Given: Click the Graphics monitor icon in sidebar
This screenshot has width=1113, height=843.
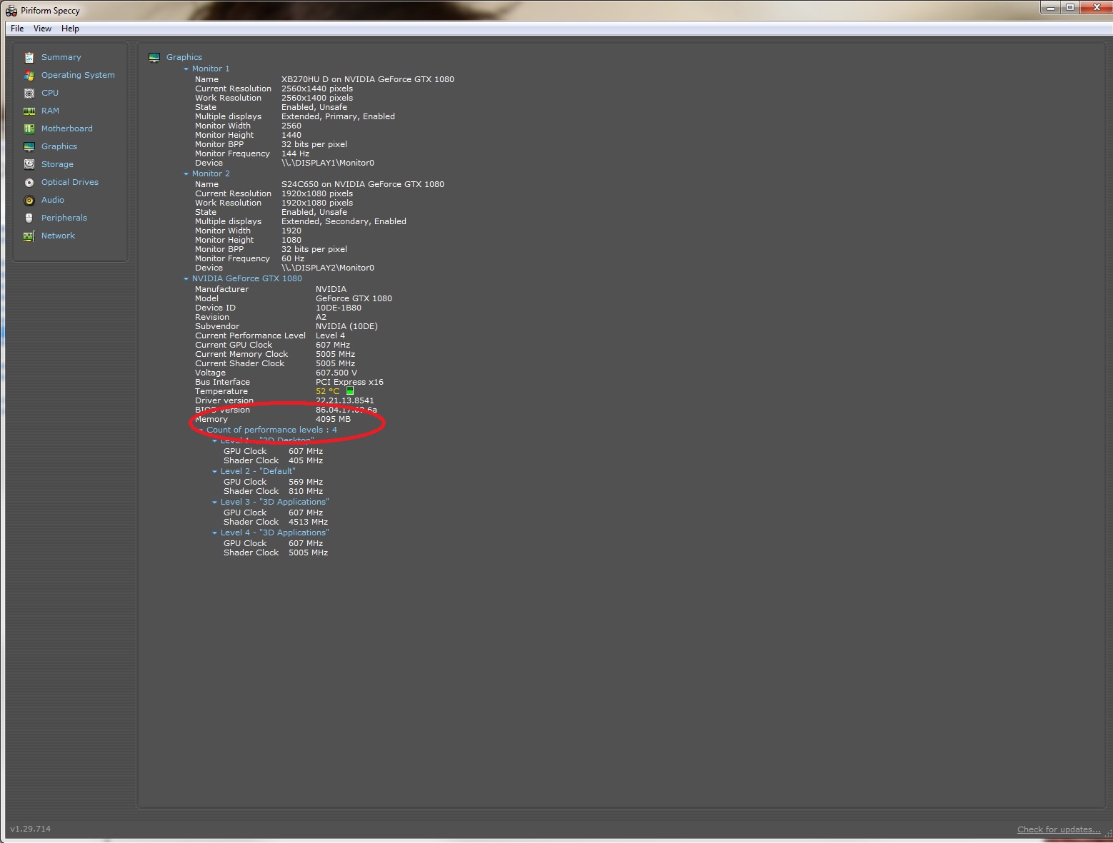Looking at the screenshot, I should point(29,146).
